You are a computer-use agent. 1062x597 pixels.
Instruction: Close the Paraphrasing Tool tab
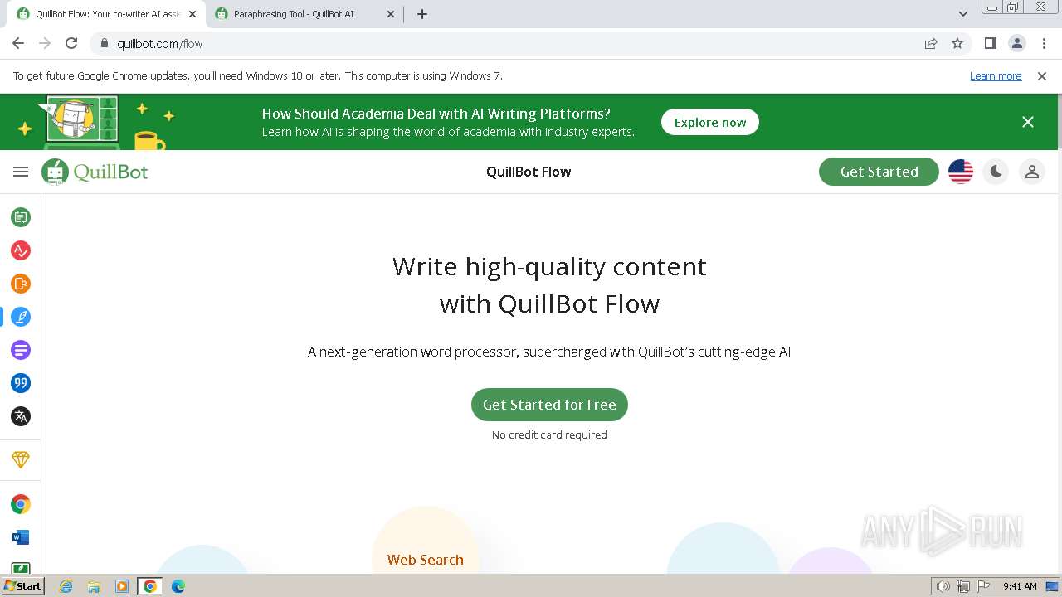(391, 14)
